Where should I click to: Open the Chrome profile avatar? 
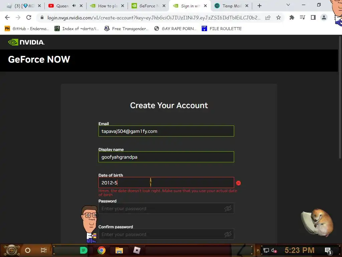(324, 17)
